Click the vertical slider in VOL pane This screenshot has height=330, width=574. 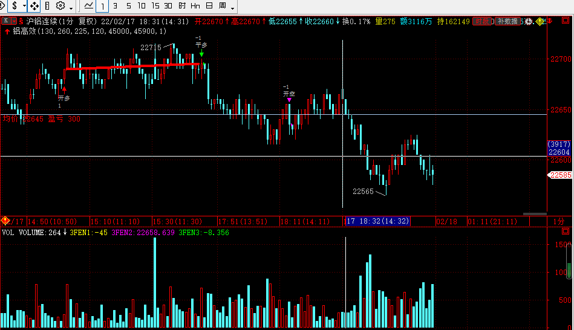(569, 262)
